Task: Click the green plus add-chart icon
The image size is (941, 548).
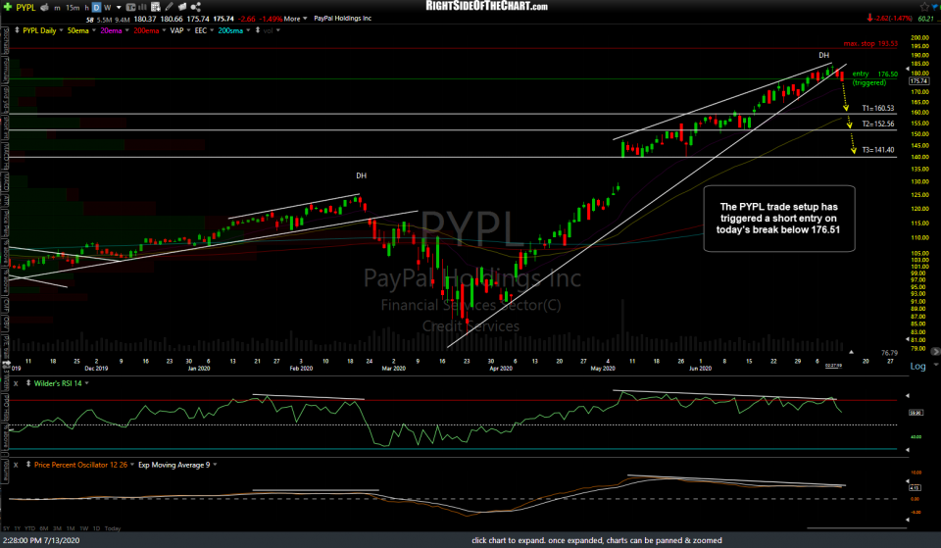Action: point(7,7)
